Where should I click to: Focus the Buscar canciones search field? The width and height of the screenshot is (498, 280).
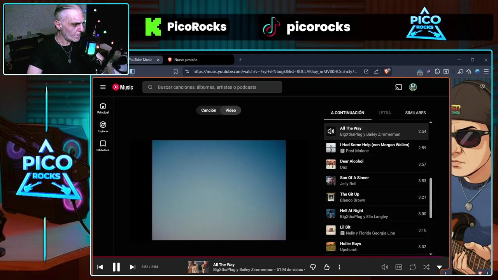pos(212,87)
